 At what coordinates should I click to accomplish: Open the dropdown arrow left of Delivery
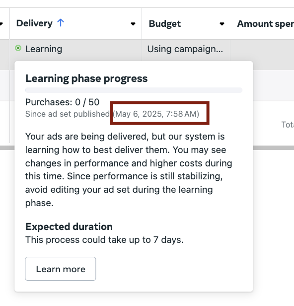click(1, 24)
